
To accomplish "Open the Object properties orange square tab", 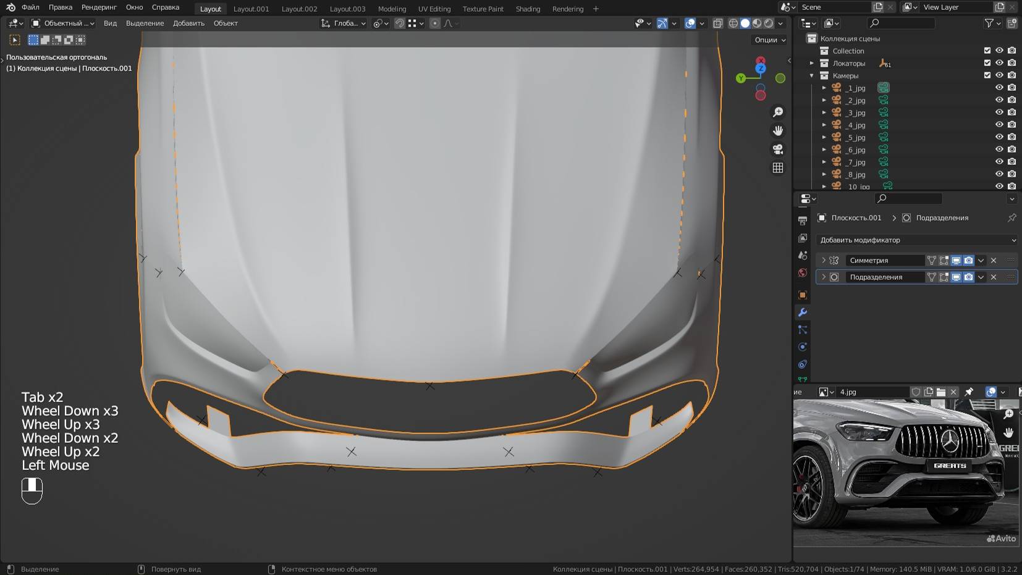I will coord(803,295).
